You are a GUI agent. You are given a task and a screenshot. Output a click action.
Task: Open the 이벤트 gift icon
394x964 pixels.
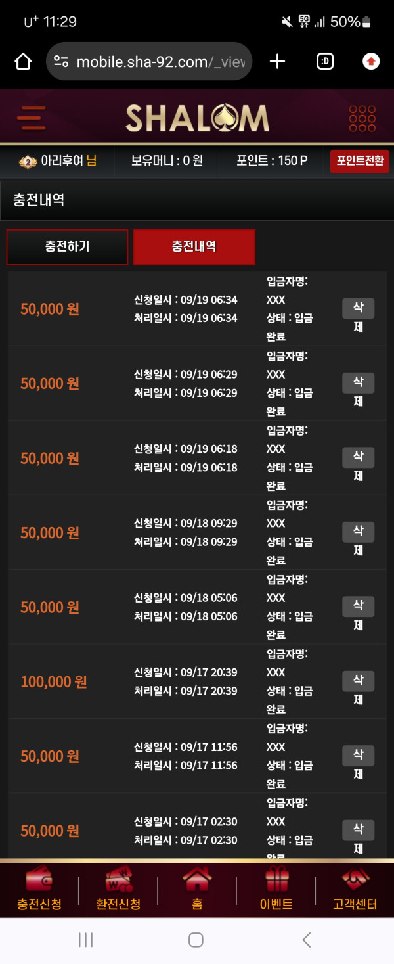tap(276, 880)
